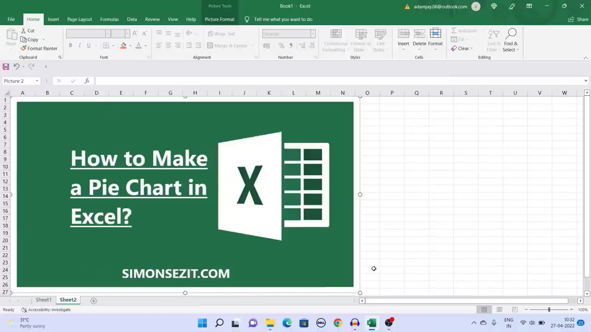Click Zoom out minus button
Viewport: 591px width, 332px height.
click(526, 309)
